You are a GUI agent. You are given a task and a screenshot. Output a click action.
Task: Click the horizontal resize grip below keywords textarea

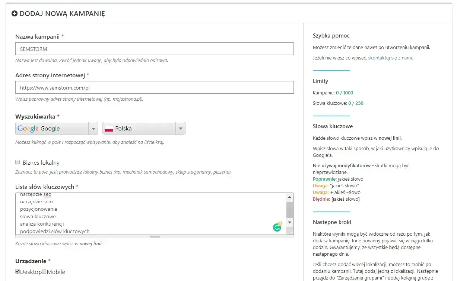pyautogui.click(x=154, y=236)
